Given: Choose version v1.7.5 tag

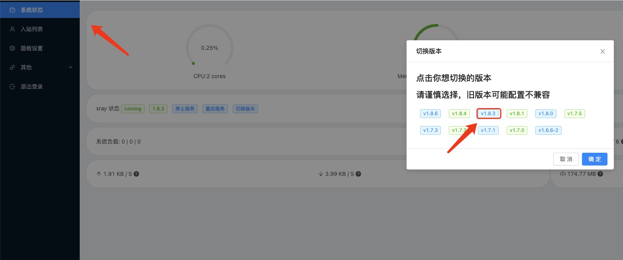Looking at the screenshot, I should coord(575,114).
